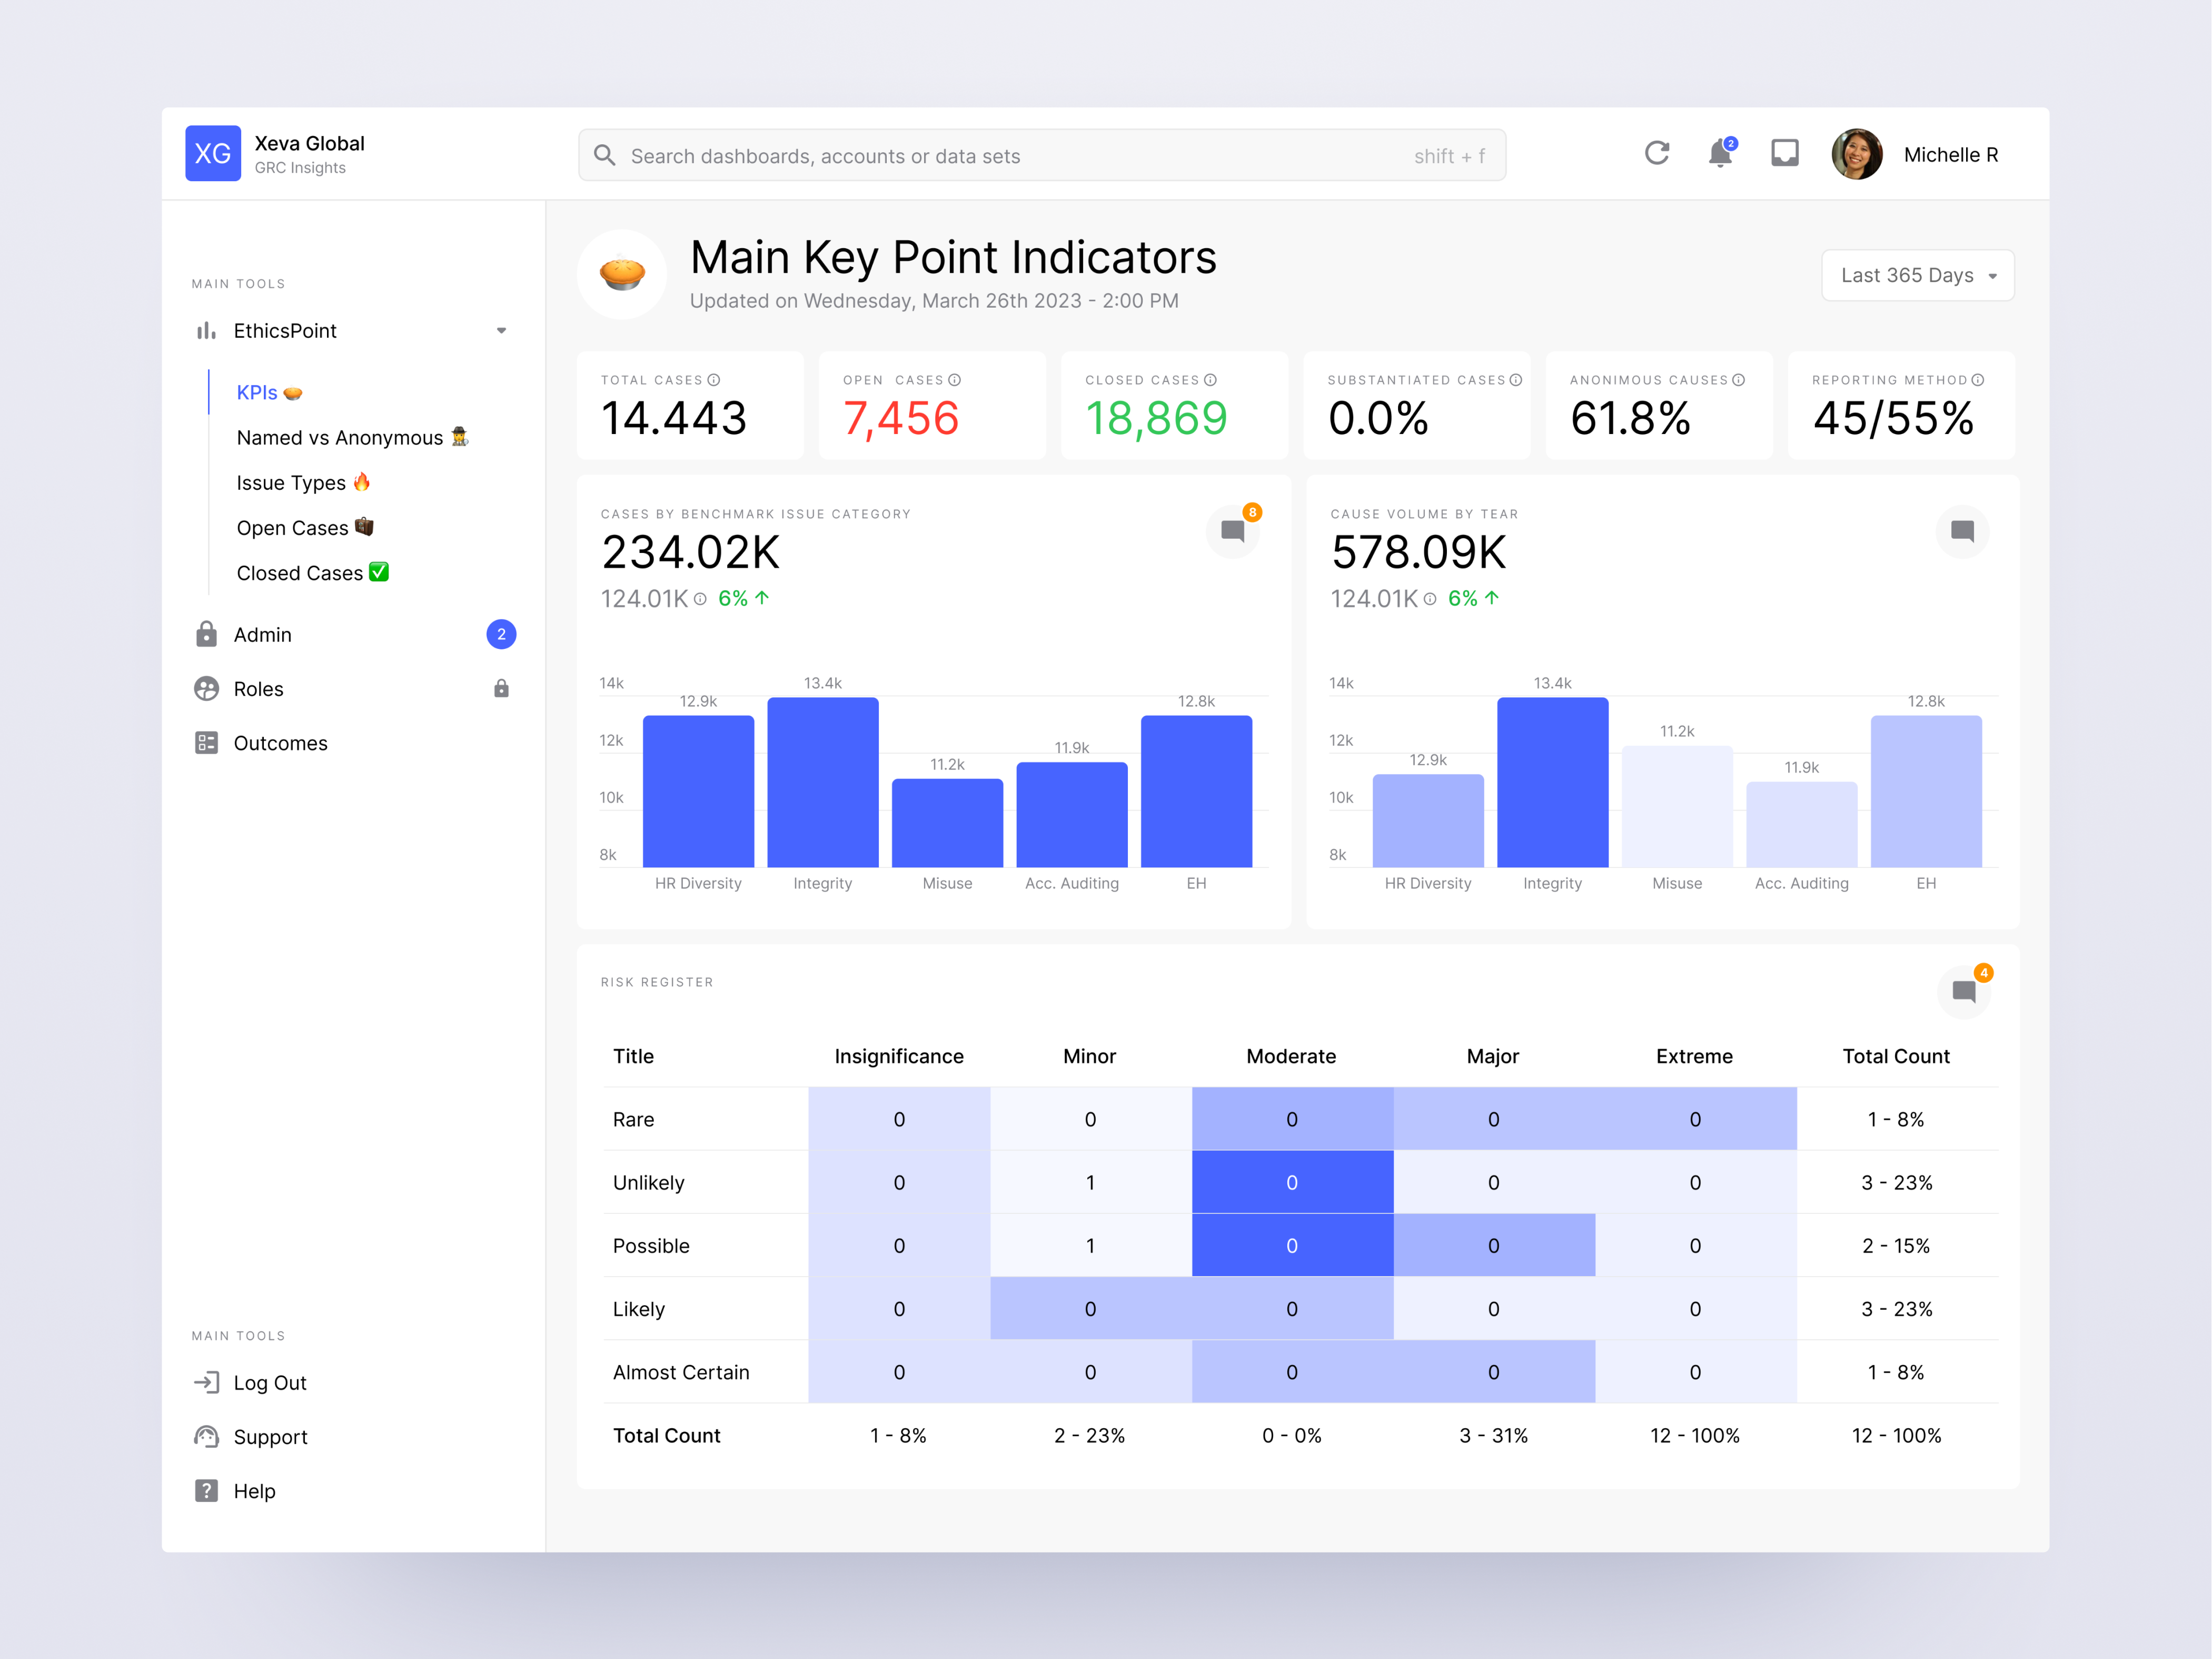Click Possible row Moderate cell

(1292, 1245)
